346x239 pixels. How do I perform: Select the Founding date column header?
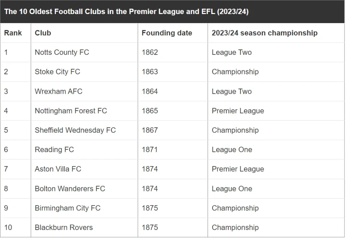click(167, 33)
